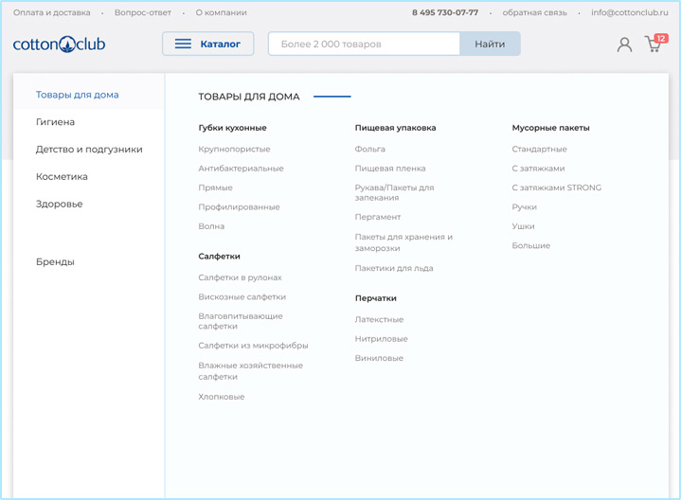Screen dimensions: 681x500
Task: Open Салфетки heading
Action: pyautogui.click(x=219, y=257)
